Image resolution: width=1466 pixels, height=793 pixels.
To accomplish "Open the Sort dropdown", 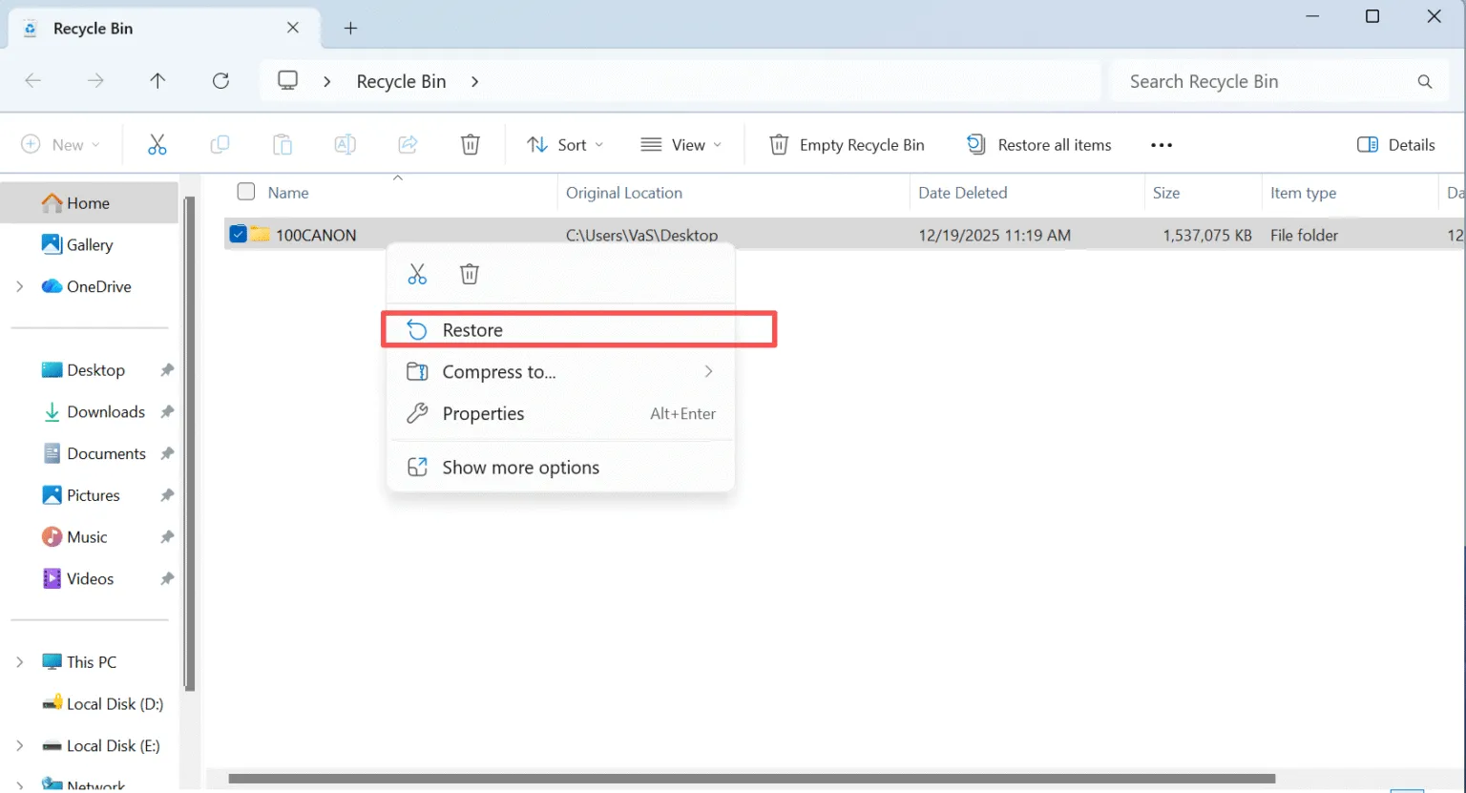I will pyautogui.click(x=565, y=145).
